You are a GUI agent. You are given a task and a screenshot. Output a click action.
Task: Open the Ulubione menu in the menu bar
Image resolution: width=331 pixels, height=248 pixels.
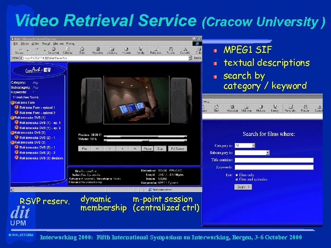[58, 44]
